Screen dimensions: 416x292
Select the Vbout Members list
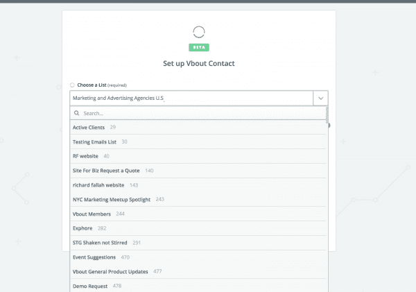pos(198,214)
